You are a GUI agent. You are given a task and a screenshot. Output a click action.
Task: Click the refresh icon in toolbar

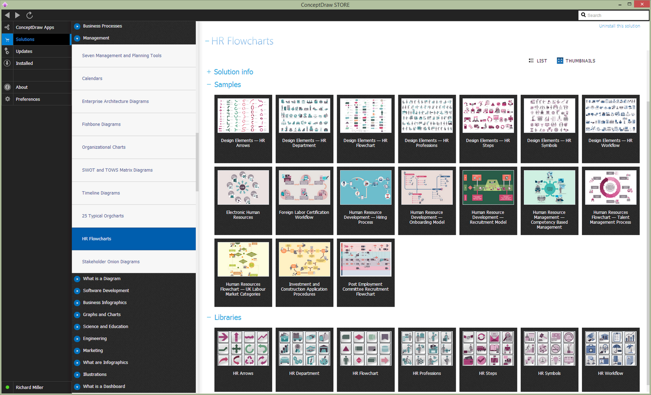[30, 15]
